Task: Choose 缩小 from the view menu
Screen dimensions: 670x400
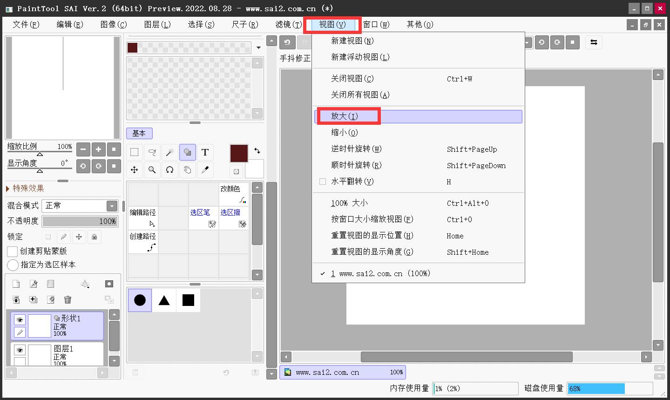Action: coord(418,133)
